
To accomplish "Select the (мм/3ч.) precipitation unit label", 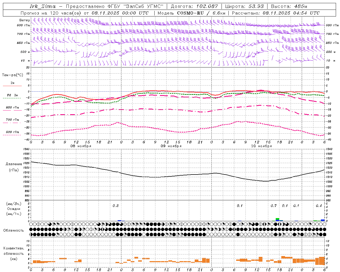I will [14, 204].
